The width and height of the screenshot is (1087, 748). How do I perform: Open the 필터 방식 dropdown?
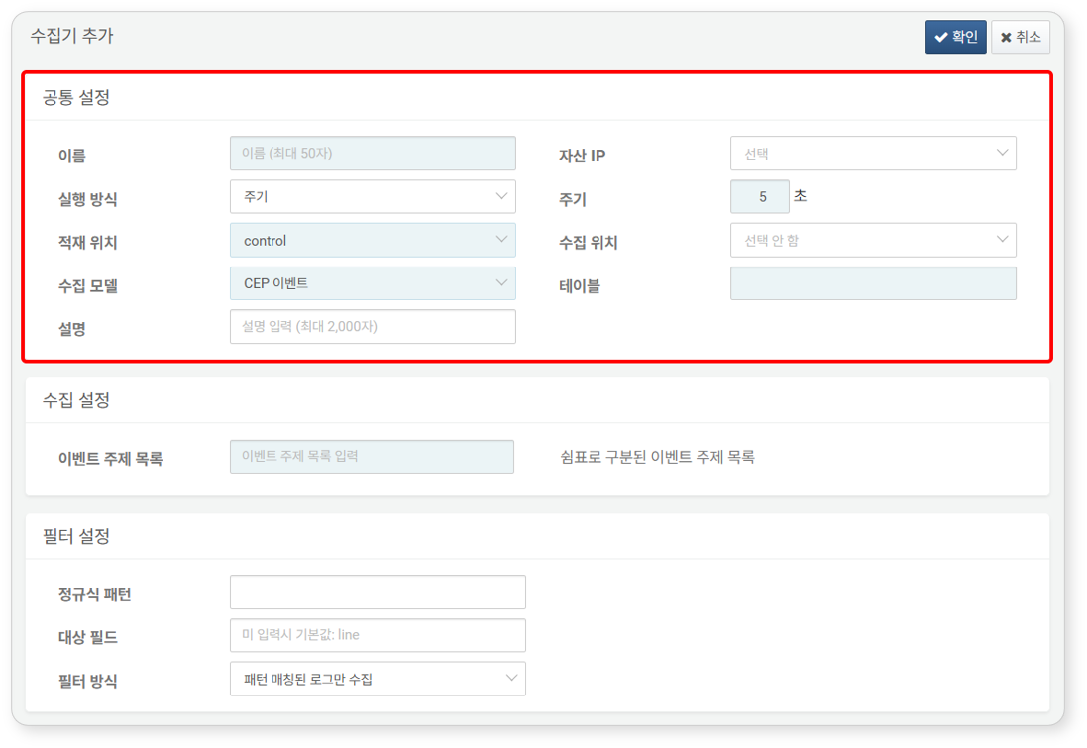click(378, 679)
